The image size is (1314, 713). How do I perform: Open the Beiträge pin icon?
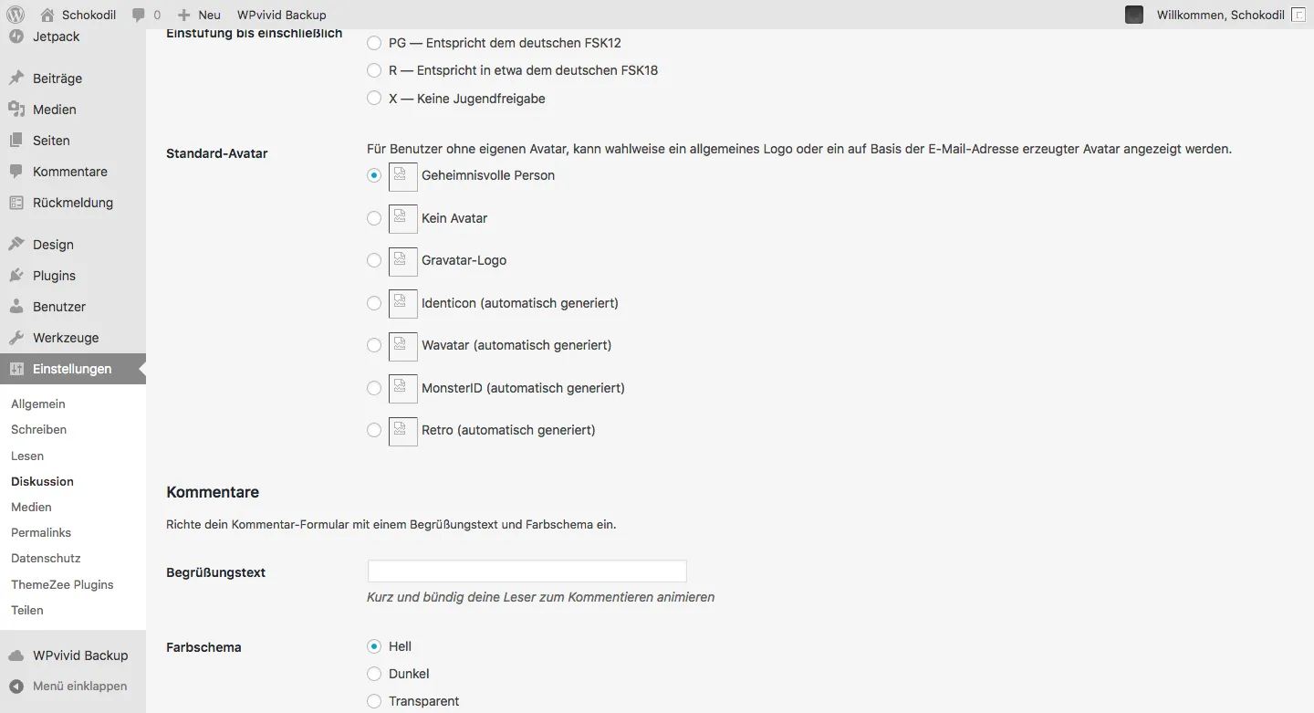pos(16,79)
